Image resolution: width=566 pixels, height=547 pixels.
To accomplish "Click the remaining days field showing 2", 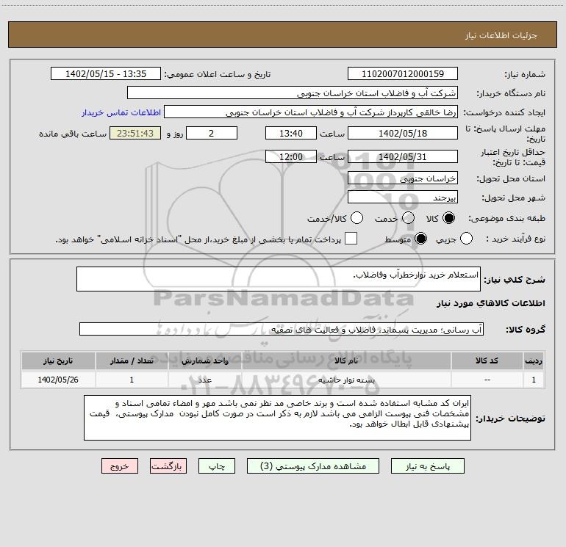I will [212, 133].
